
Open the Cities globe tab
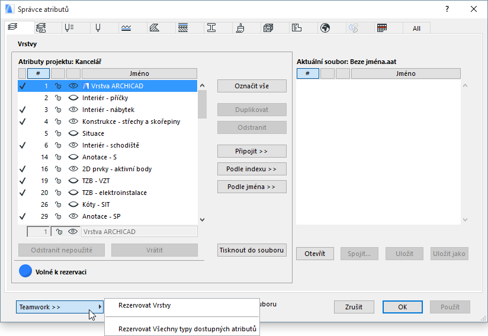point(325,28)
